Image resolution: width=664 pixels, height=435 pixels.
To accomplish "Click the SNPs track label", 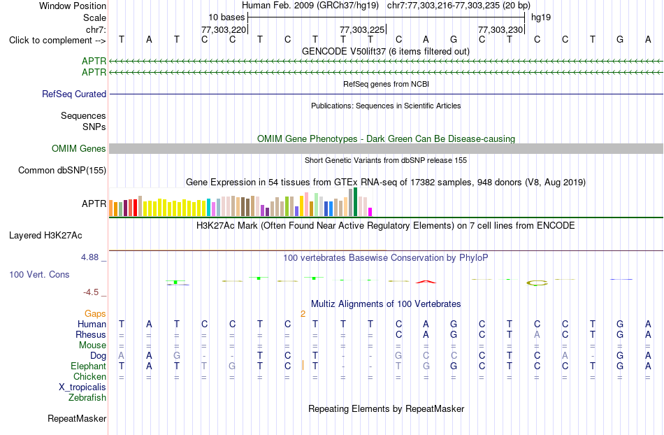I will click(94, 127).
